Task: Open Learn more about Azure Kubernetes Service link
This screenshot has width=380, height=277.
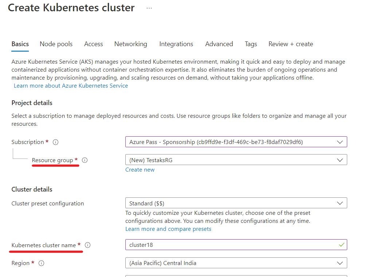Action: 71,85
